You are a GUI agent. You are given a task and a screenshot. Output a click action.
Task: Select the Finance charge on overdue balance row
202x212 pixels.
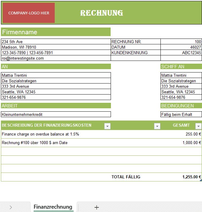[x=40, y=134]
